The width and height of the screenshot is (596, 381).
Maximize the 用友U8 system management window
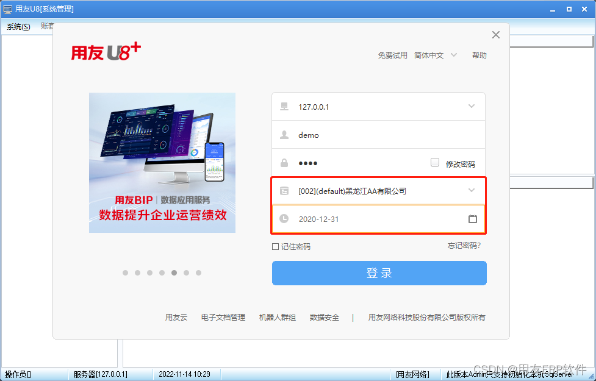569,9
